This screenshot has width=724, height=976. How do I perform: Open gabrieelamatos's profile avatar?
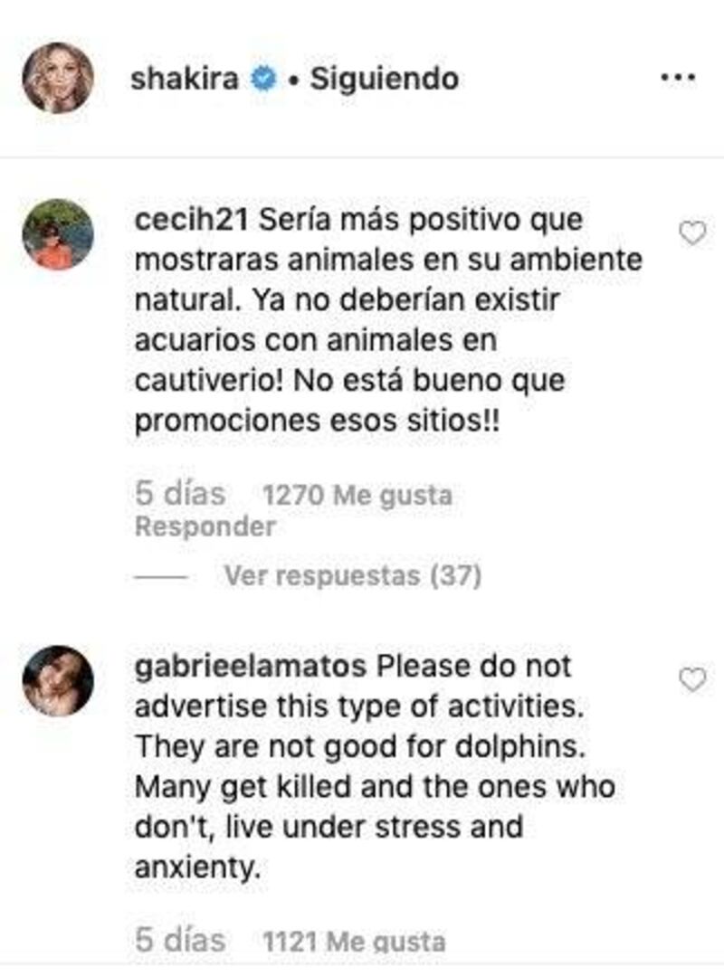[58, 681]
